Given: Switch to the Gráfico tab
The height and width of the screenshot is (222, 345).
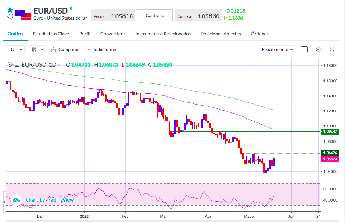Looking at the screenshot, I should [15, 34].
